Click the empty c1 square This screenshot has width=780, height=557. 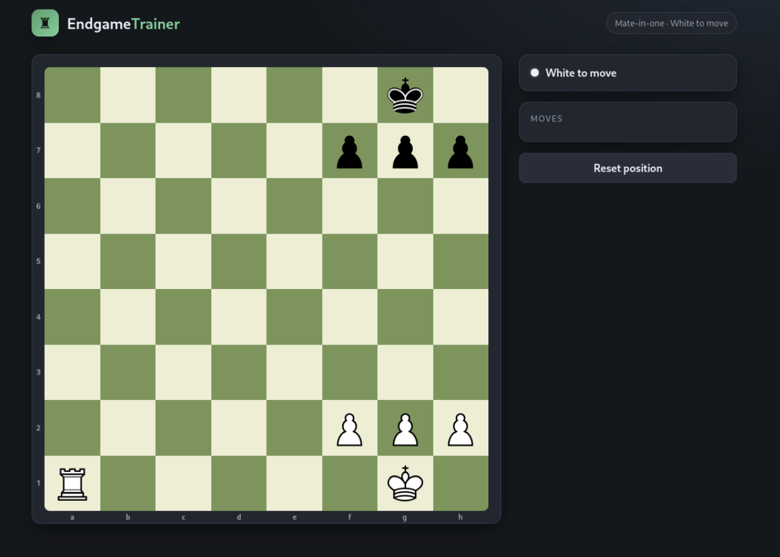coord(183,484)
